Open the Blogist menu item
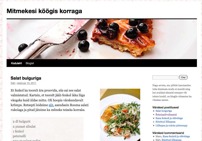This screenshot has height=141, width=202. click(30, 63)
